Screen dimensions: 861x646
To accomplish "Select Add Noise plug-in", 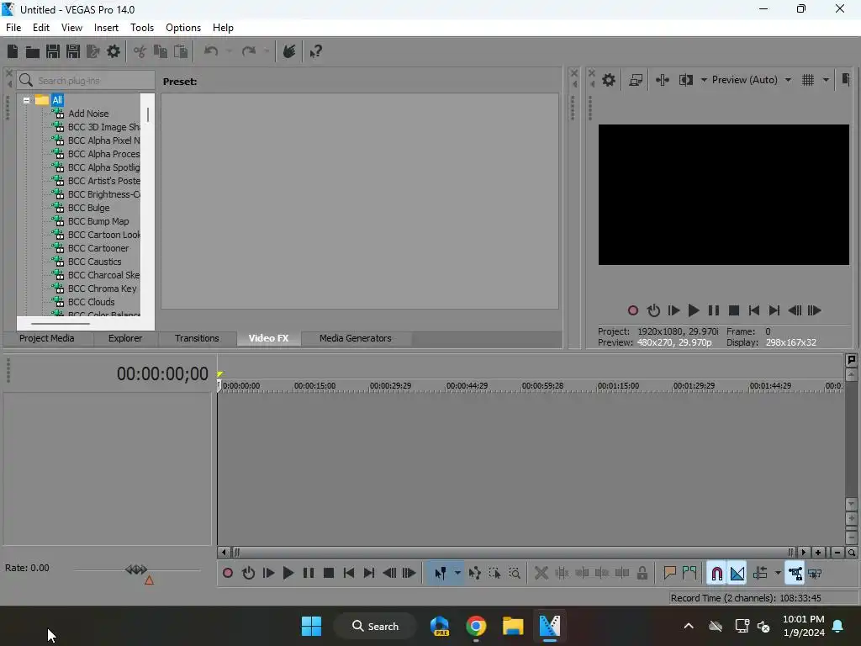I will coord(88,114).
